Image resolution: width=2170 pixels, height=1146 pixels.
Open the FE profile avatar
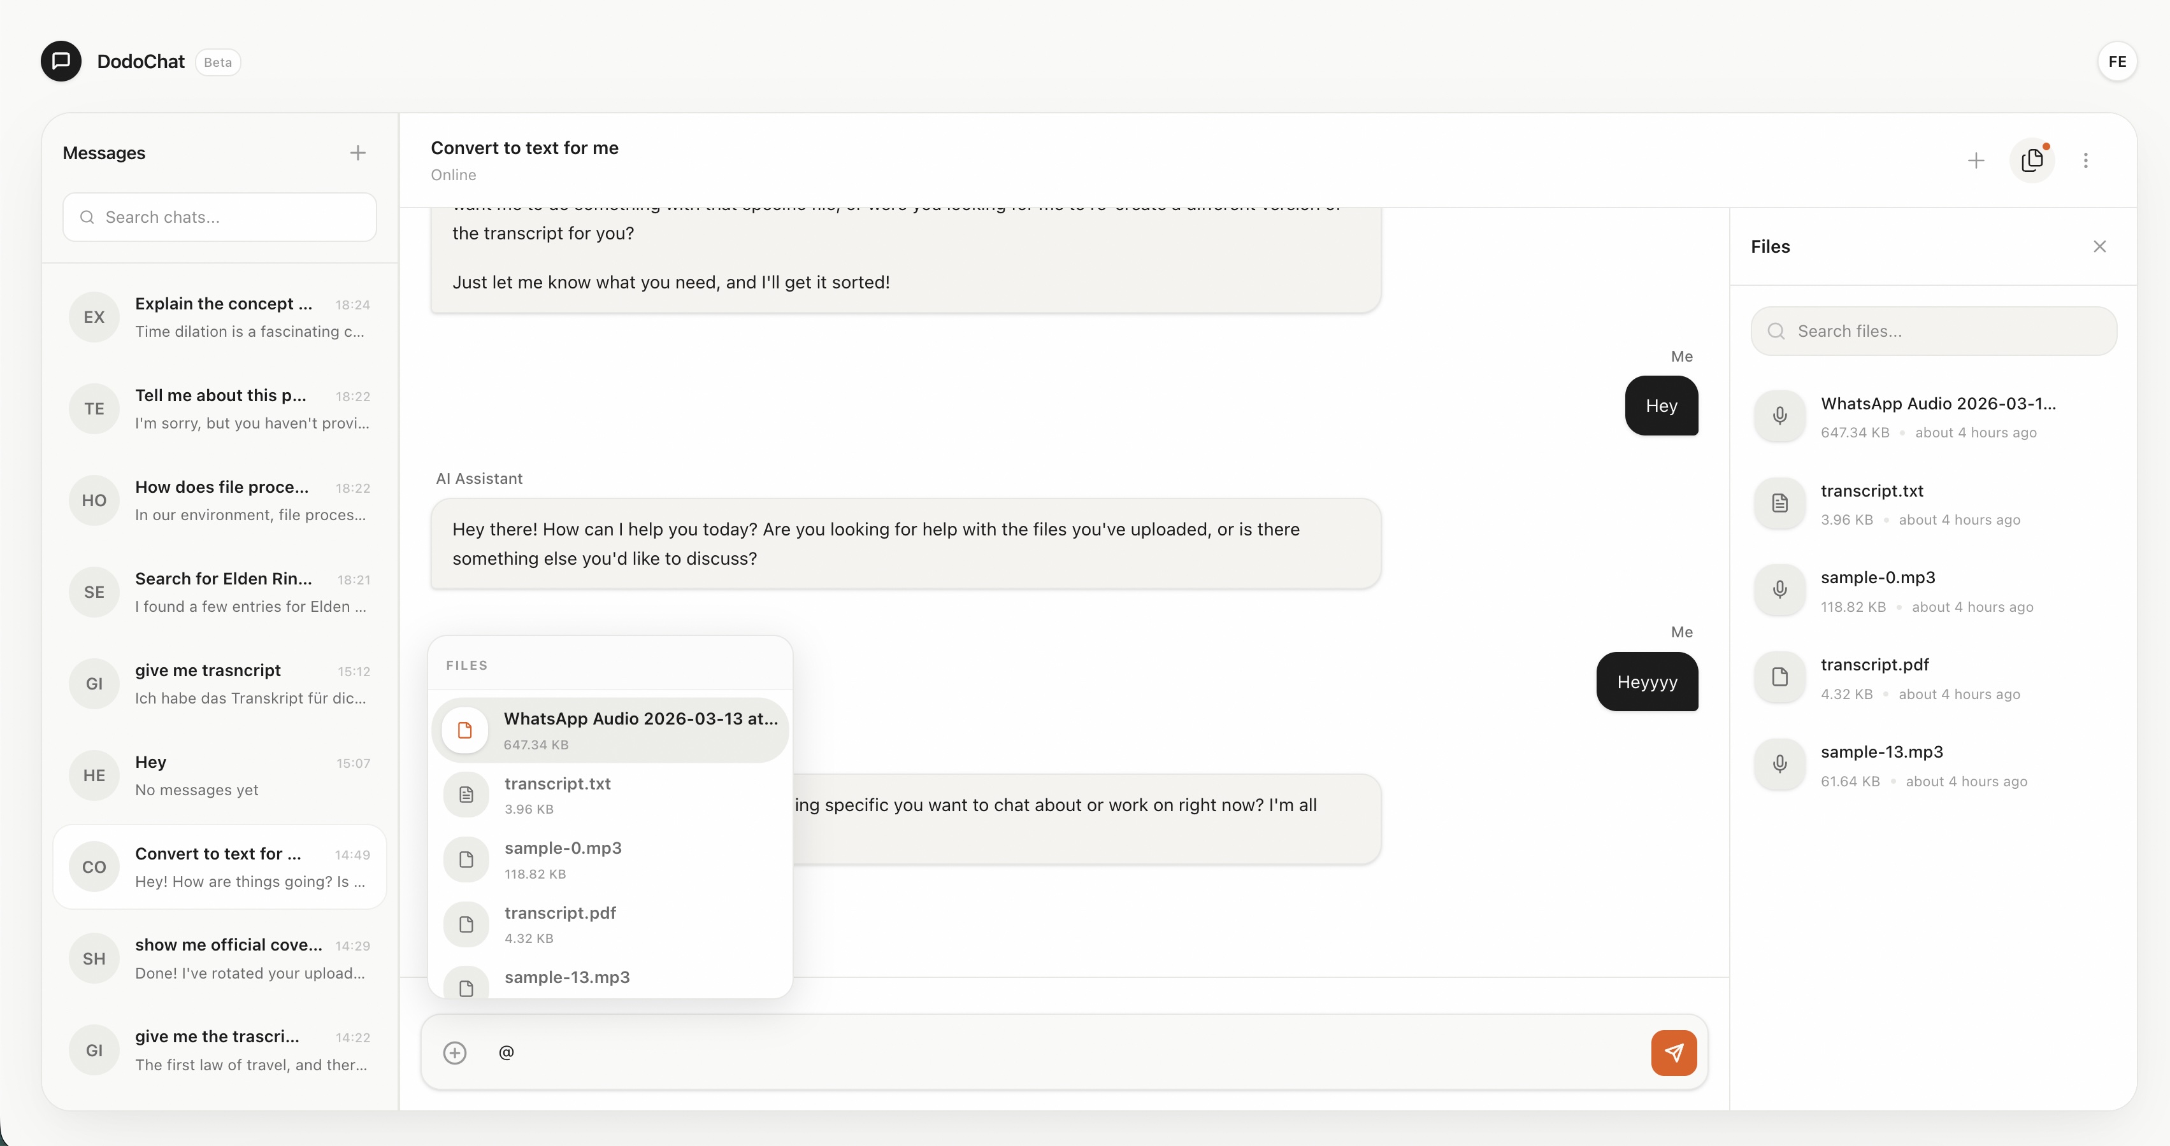(x=2118, y=60)
